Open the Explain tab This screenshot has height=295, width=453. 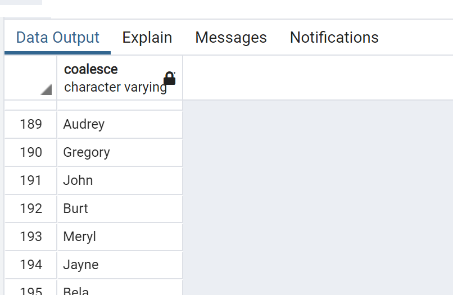[147, 38]
